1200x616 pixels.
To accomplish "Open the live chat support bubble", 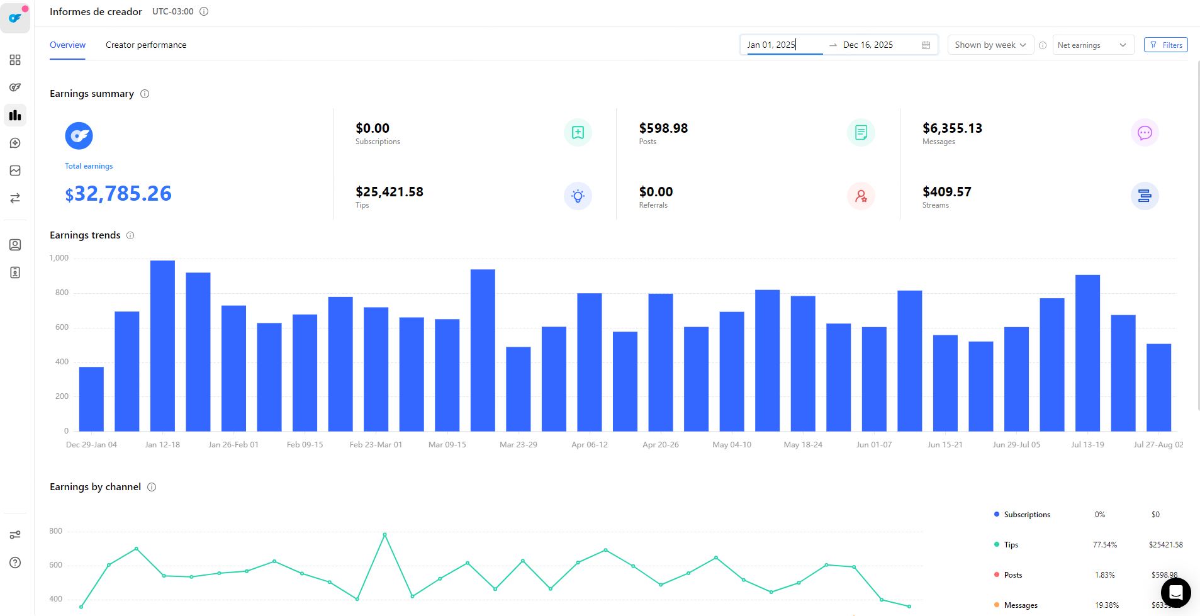I will point(1175,592).
